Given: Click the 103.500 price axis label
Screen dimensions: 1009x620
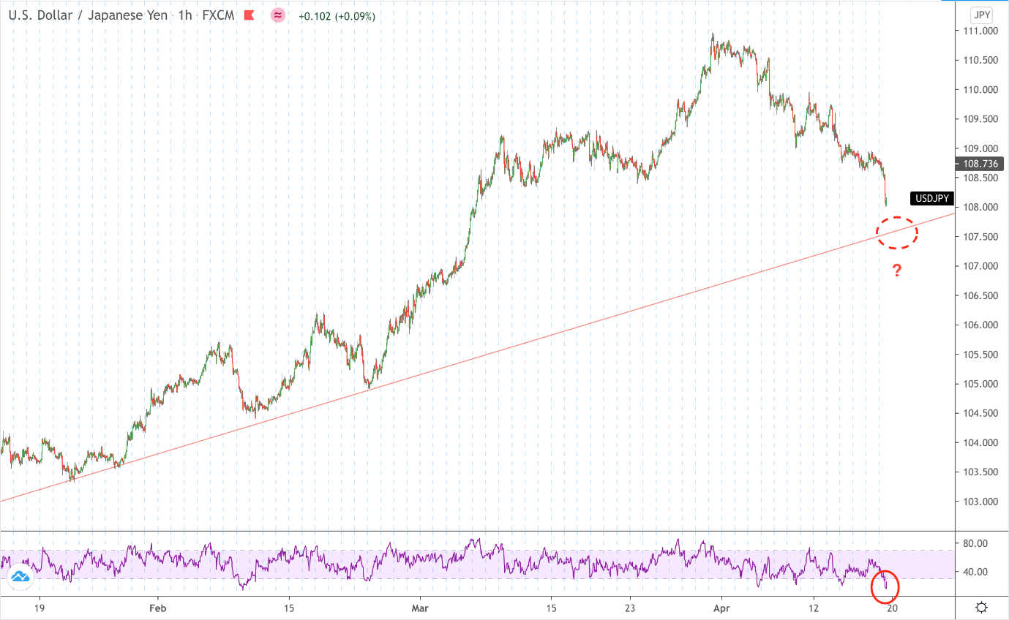Looking at the screenshot, I should [x=979, y=472].
